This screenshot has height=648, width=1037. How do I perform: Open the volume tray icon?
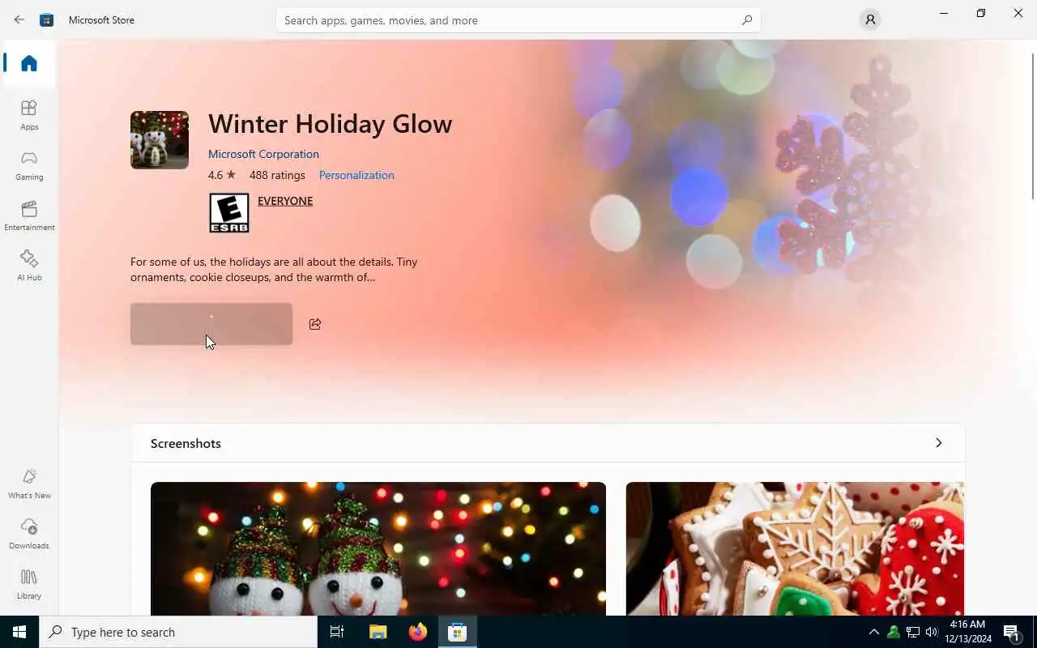[x=932, y=632]
